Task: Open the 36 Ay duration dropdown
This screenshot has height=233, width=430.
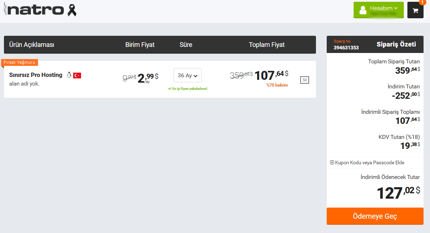Action: tap(187, 75)
